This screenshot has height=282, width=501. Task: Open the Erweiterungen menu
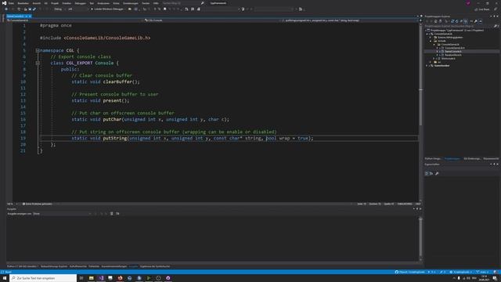coord(131,3)
